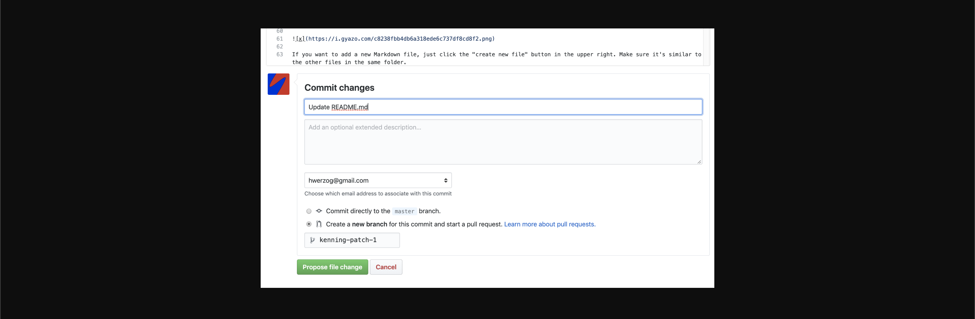975x319 pixels.
Task: Click line number 63 in the editor
Action: point(280,54)
